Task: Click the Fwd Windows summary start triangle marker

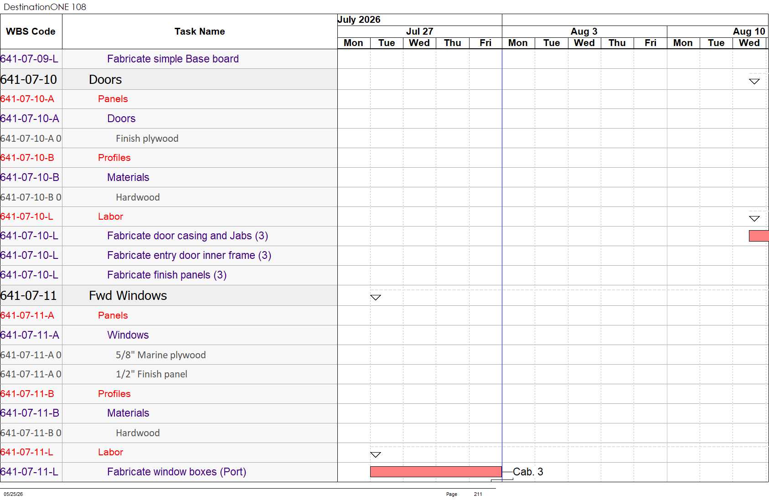Action: tap(376, 298)
